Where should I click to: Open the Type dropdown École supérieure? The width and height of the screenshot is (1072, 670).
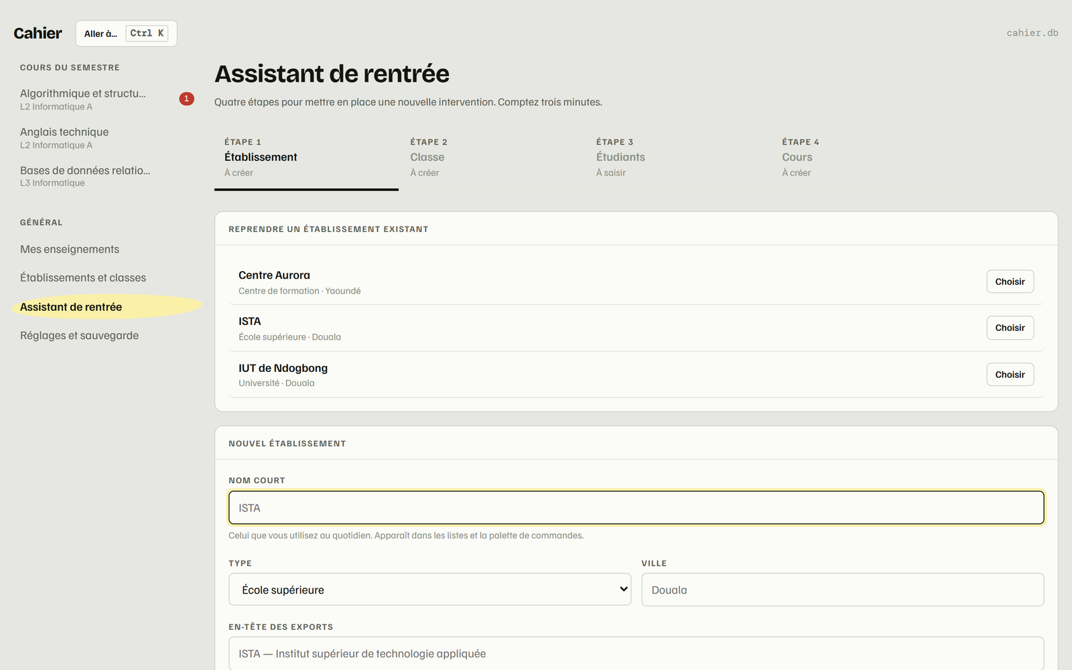click(x=429, y=590)
